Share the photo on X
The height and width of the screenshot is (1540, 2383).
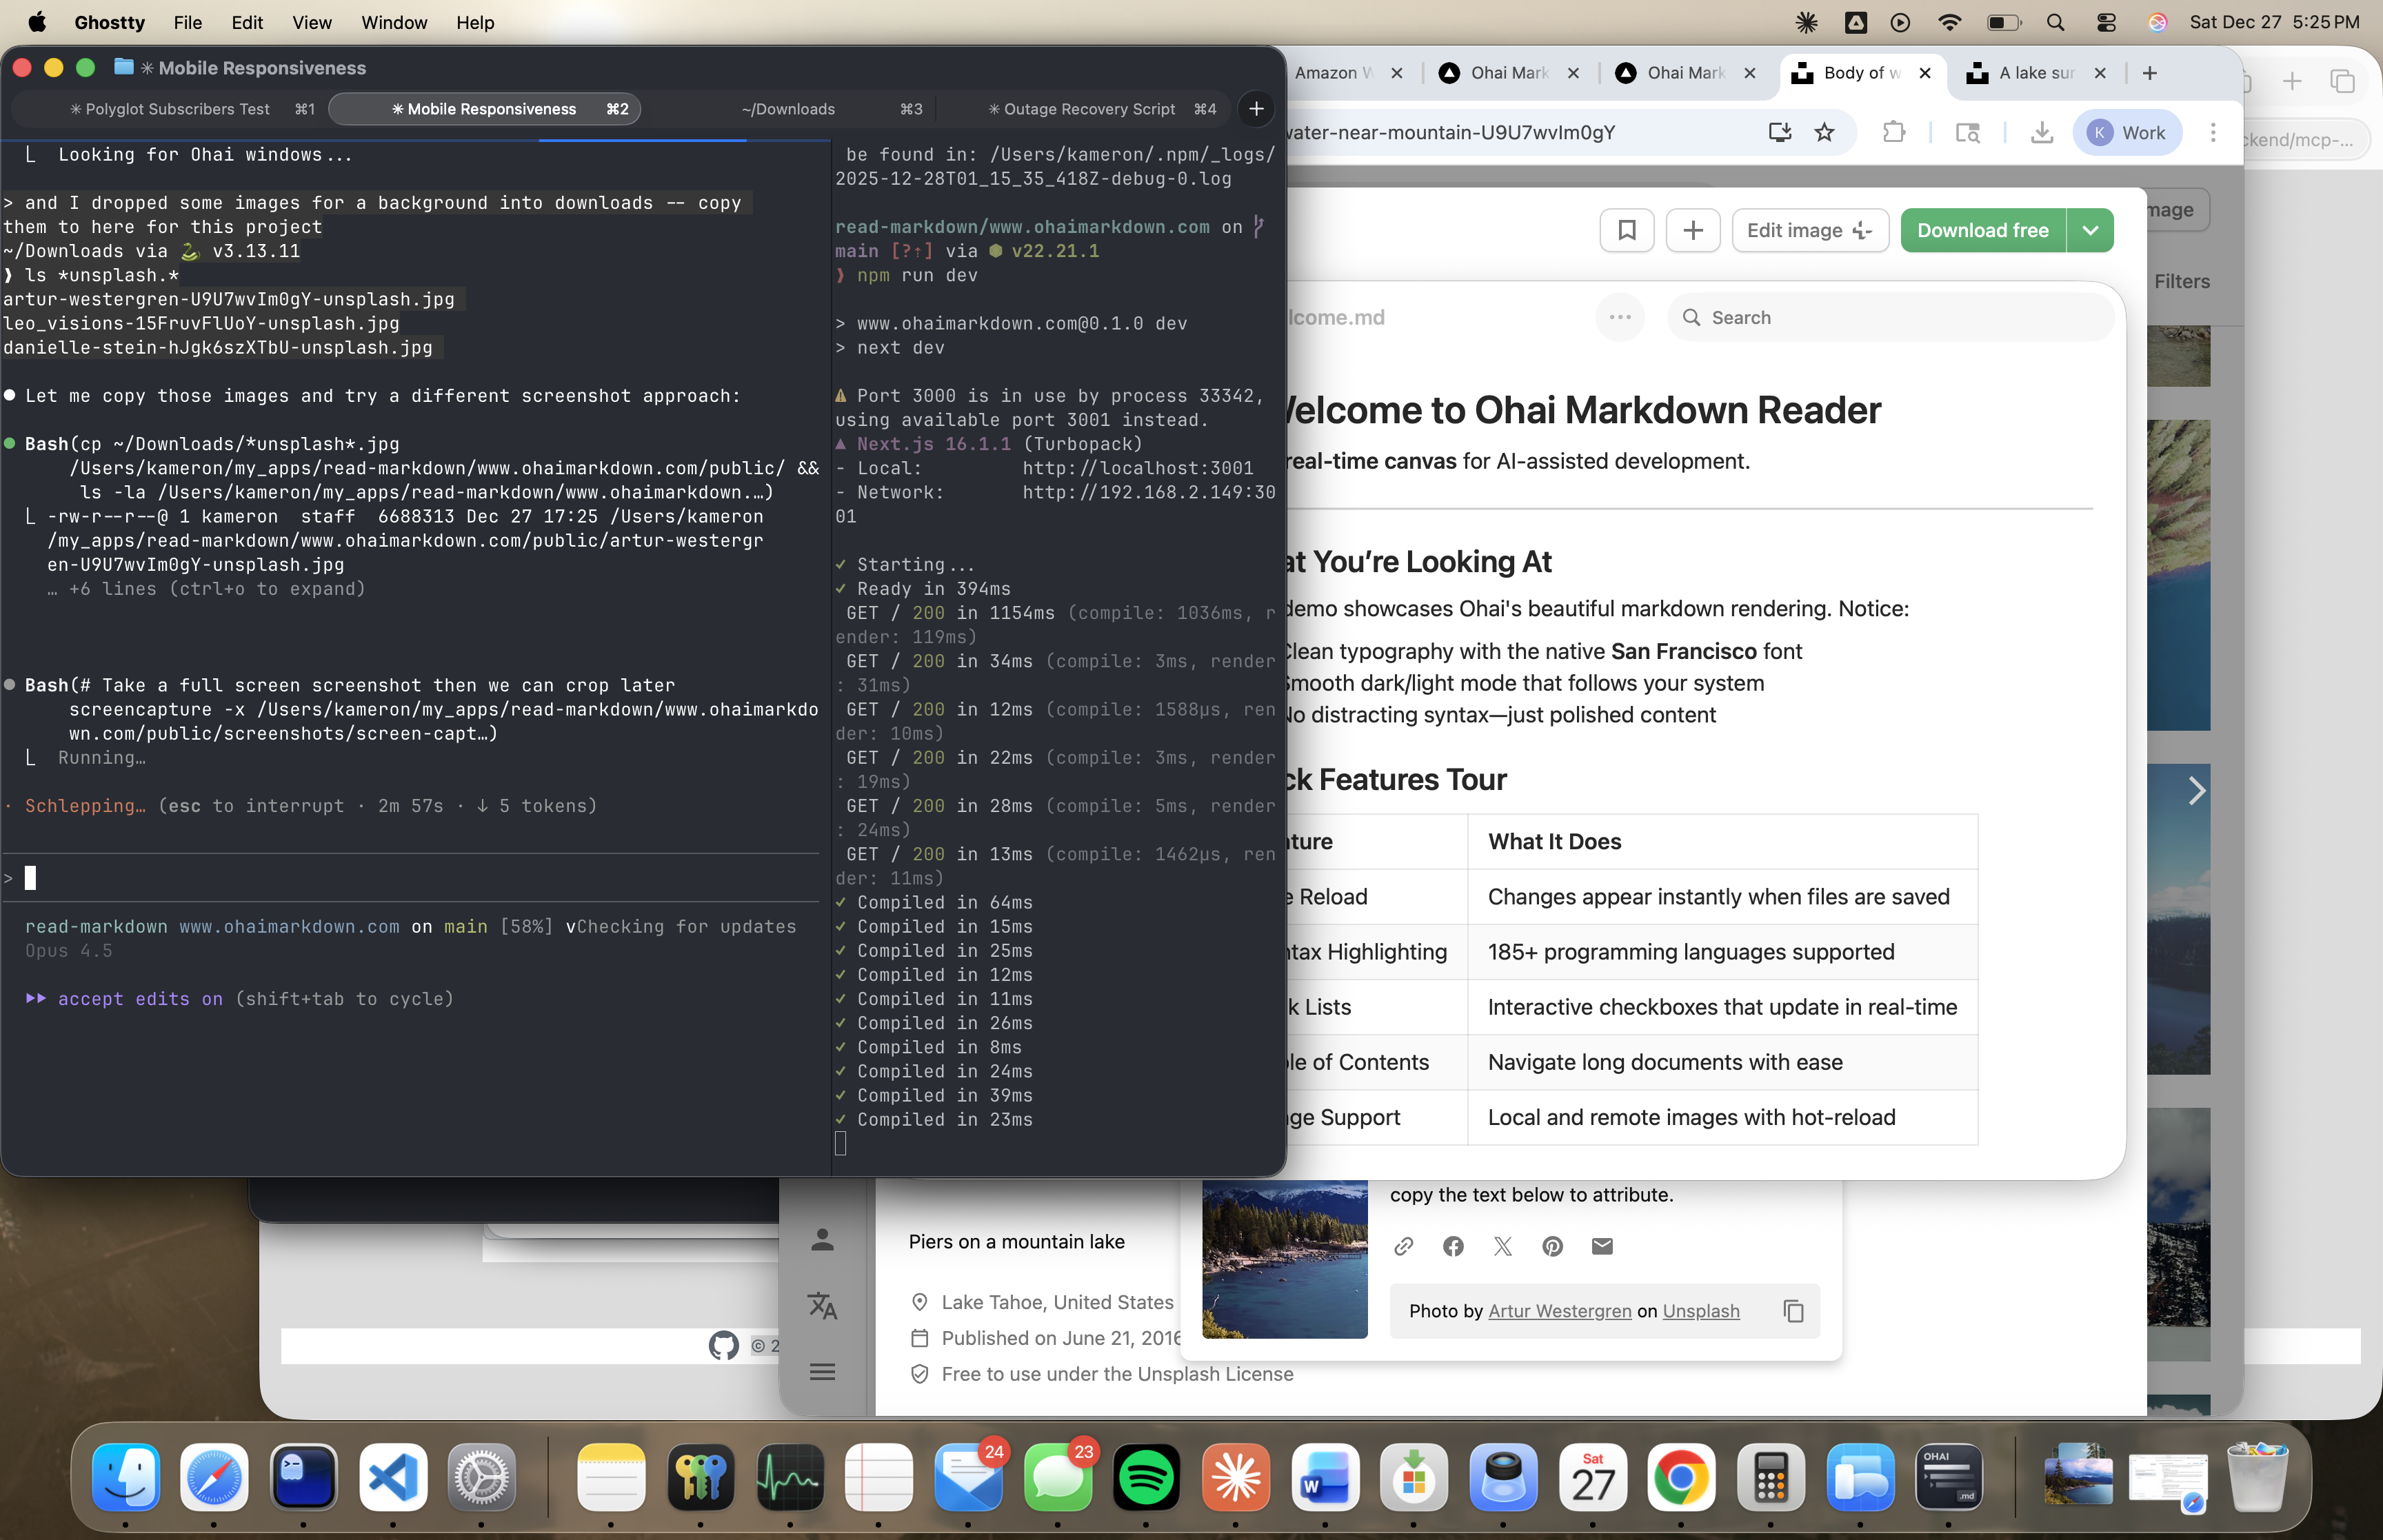1503,1246
